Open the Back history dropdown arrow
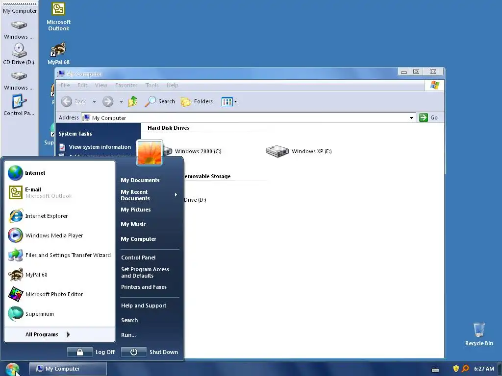The height and width of the screenshot is (376, 502). coord(94,102)
